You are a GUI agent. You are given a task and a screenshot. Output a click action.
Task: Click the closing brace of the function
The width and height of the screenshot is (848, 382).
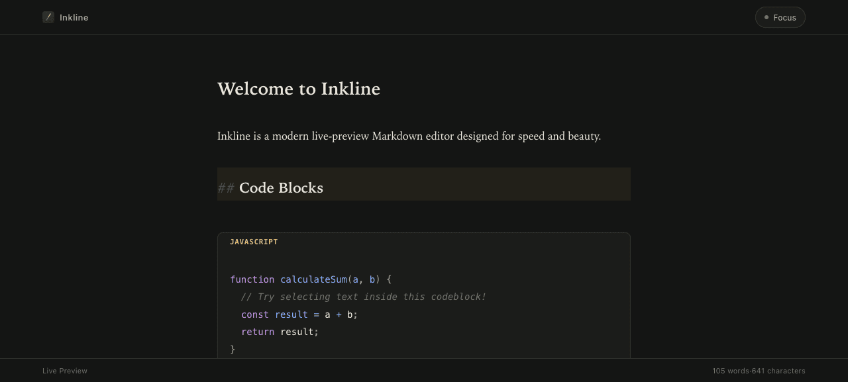point(233,349)
